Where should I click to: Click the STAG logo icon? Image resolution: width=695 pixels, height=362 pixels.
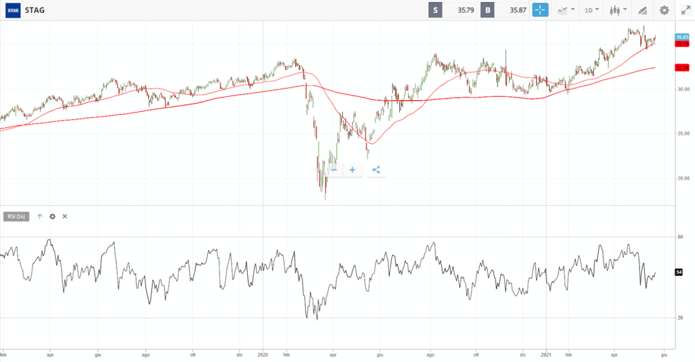tap(13, 10)
